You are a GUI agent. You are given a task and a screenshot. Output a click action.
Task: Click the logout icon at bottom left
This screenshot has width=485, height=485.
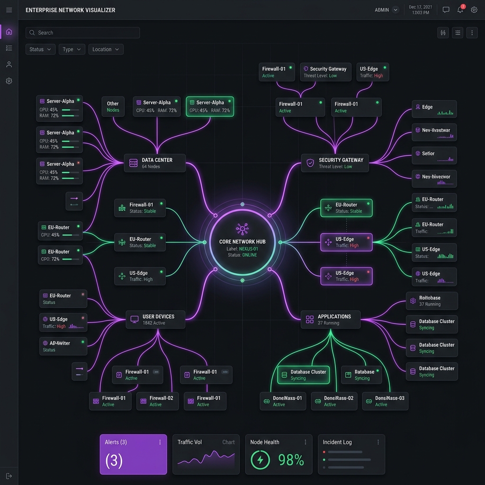[9, 476]
